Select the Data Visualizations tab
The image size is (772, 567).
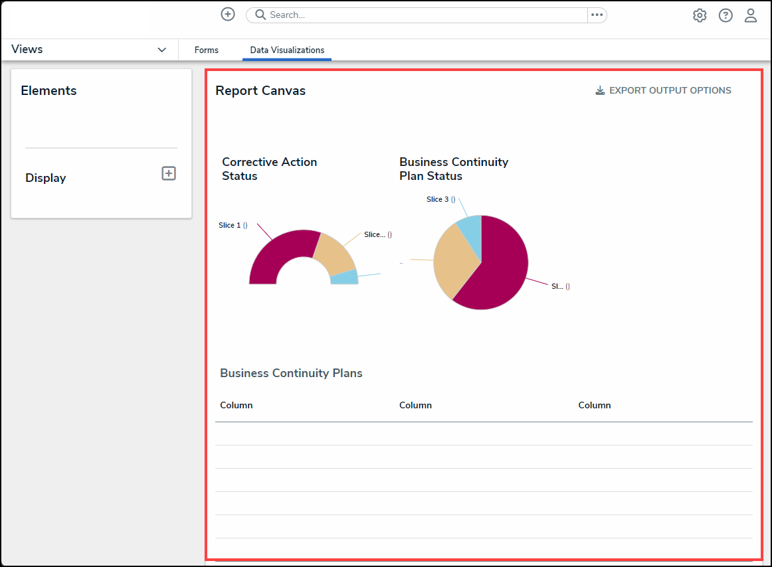(x=287, y=50)
